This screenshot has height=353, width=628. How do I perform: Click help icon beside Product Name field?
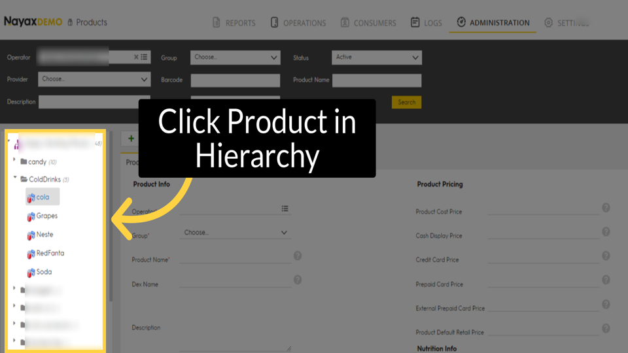tap(298, 256)
